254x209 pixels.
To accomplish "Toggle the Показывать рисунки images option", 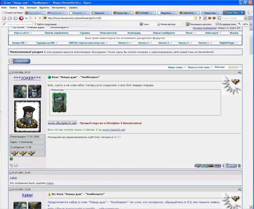I will (198, 24).
